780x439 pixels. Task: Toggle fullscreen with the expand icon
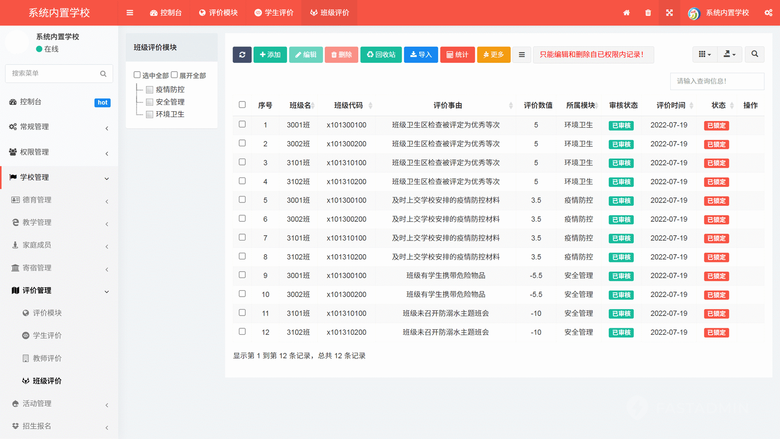(x=669, y=13)
